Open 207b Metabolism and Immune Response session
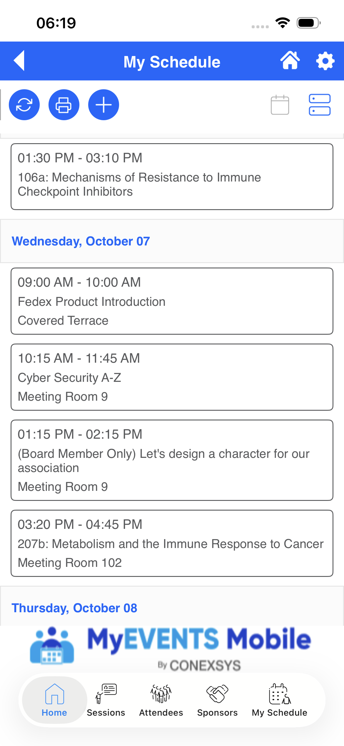Screen dimensions: 344x746 click(x=172, y=543)
